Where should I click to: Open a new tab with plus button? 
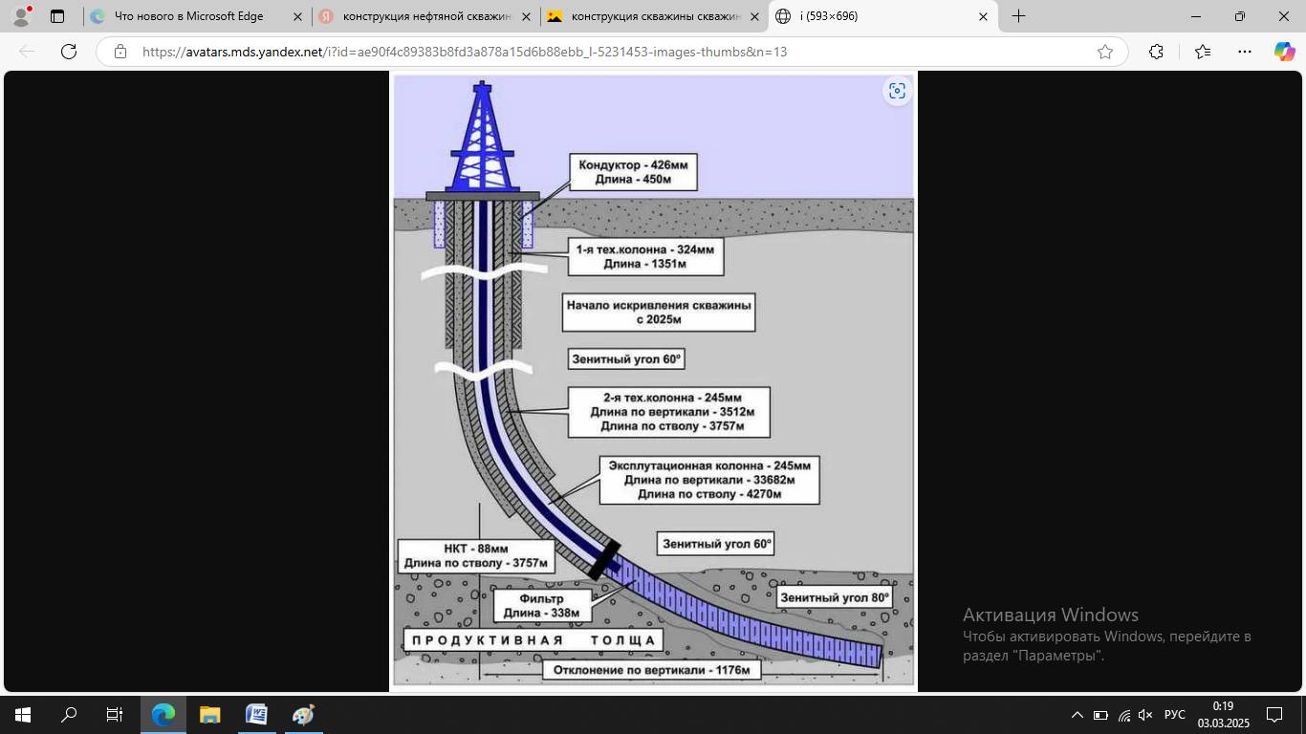point(1019,16)
